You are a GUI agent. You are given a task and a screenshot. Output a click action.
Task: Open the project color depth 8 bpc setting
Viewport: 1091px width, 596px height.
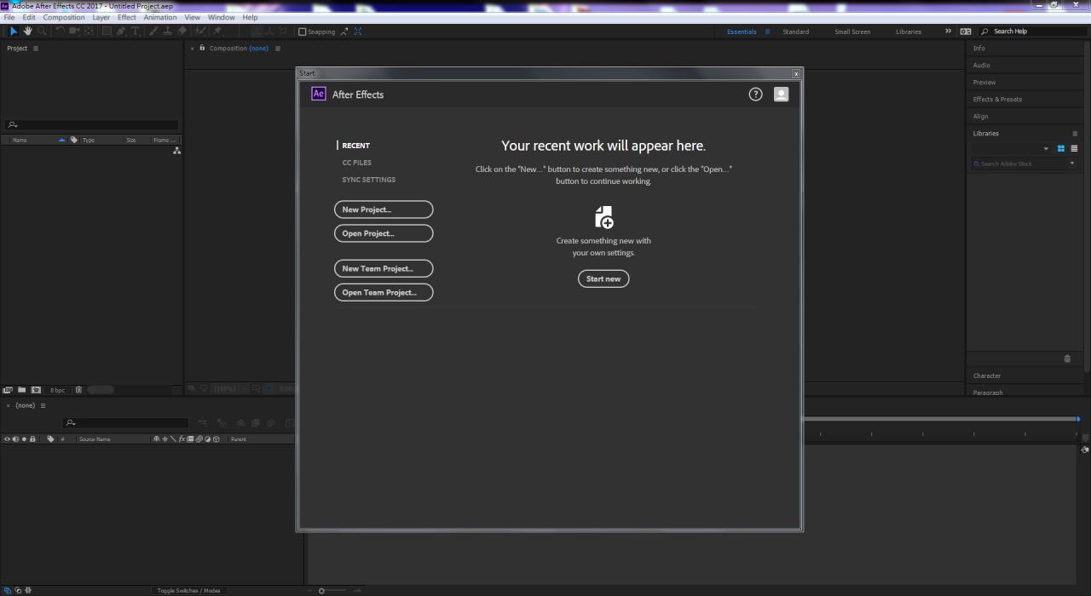coord(57,390)
